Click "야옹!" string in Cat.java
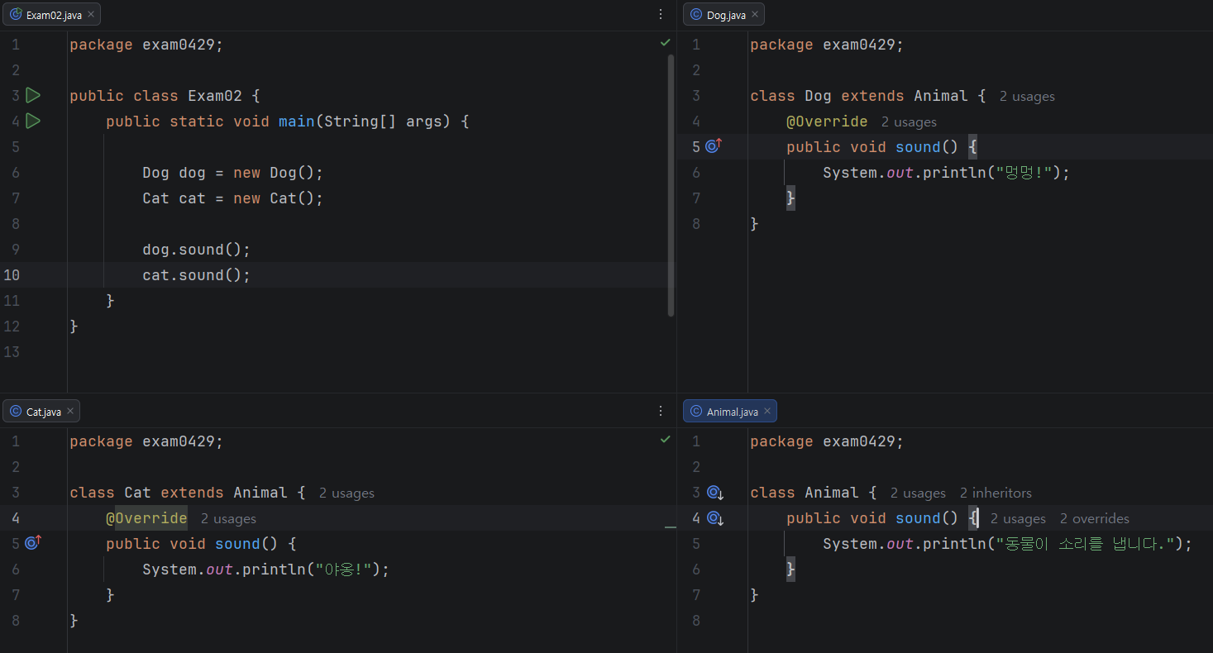The width and height of the screenshot is (1213, 653). (x=343, y=570)
